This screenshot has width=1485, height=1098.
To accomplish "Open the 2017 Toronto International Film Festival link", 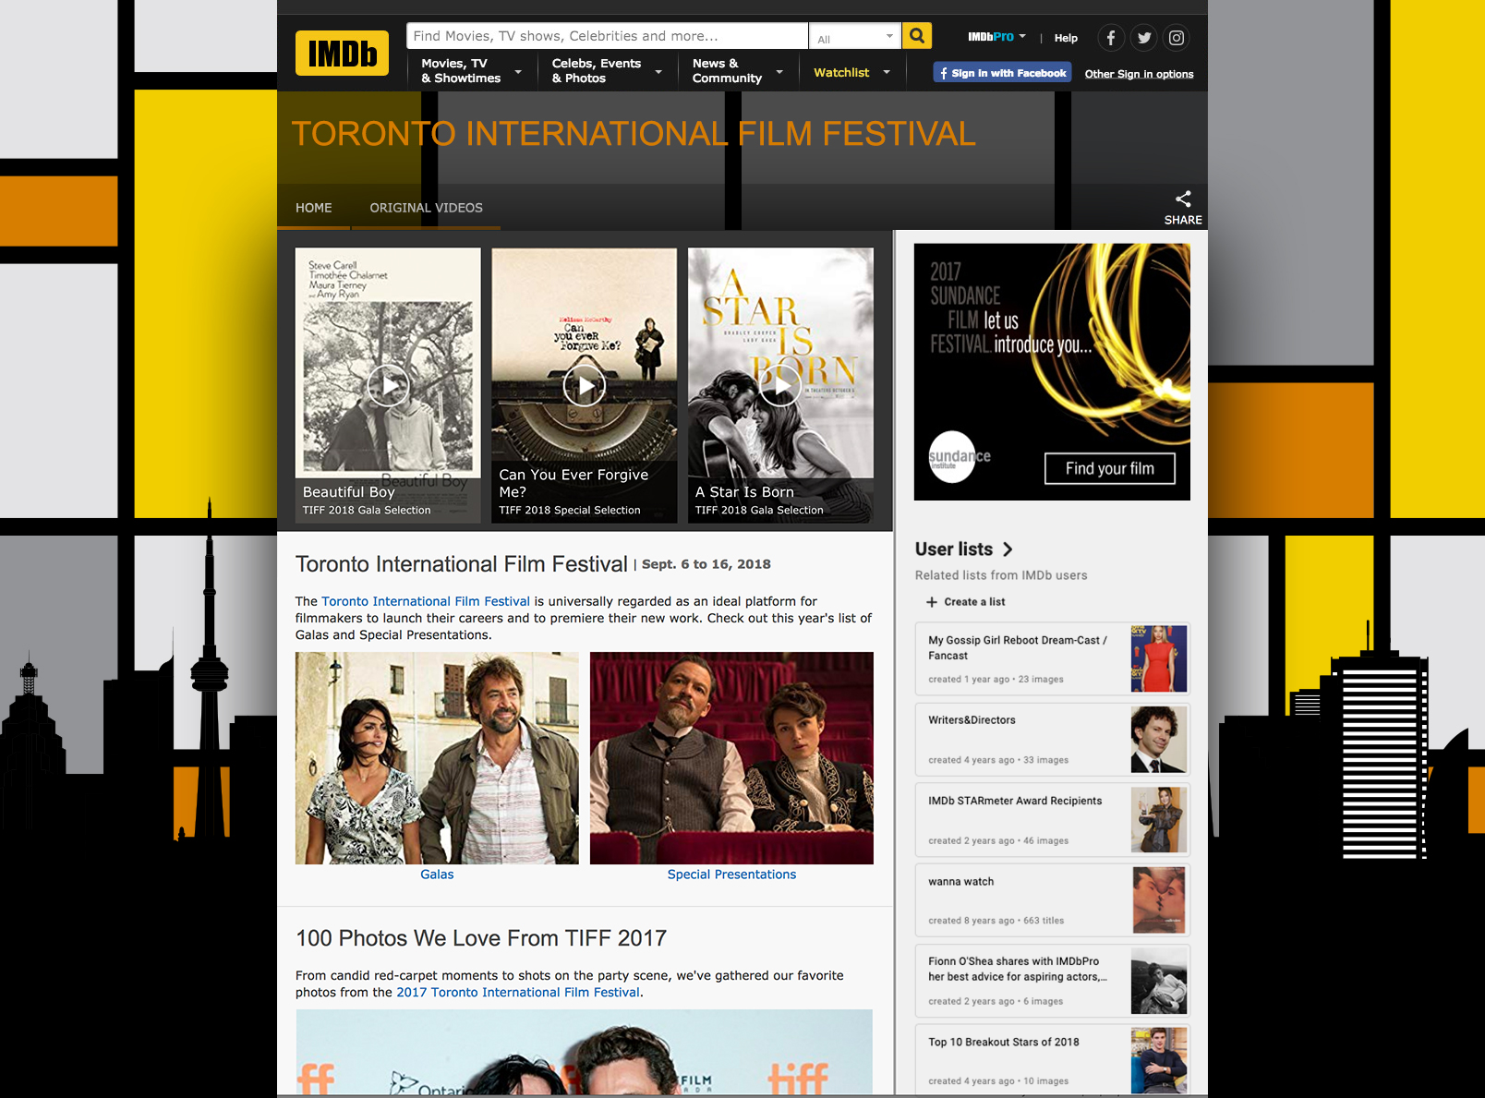I will (518, 992).
